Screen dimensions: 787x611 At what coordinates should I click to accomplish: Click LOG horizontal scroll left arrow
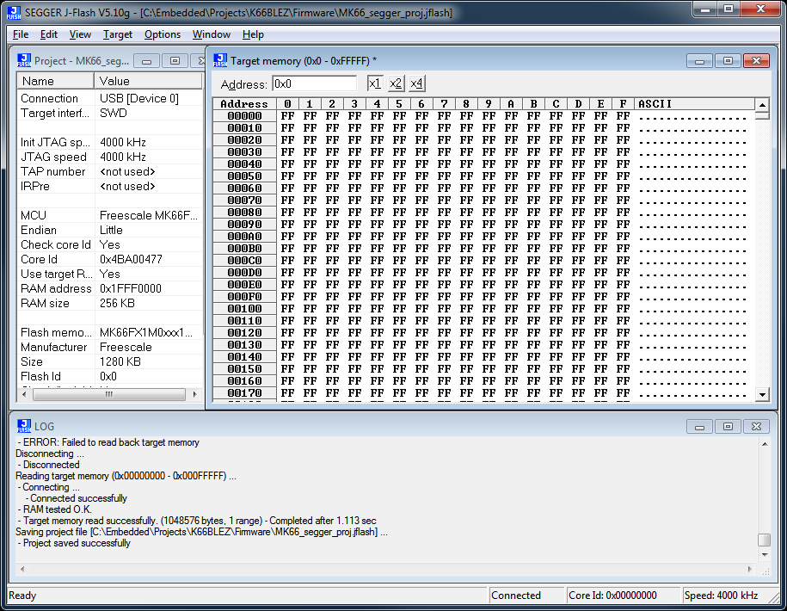click(x=22, y=570)
